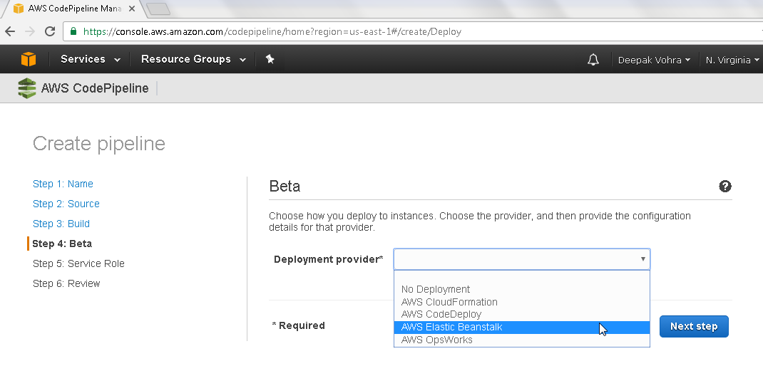Click the browser forward arrow

(x=30, y=31)
